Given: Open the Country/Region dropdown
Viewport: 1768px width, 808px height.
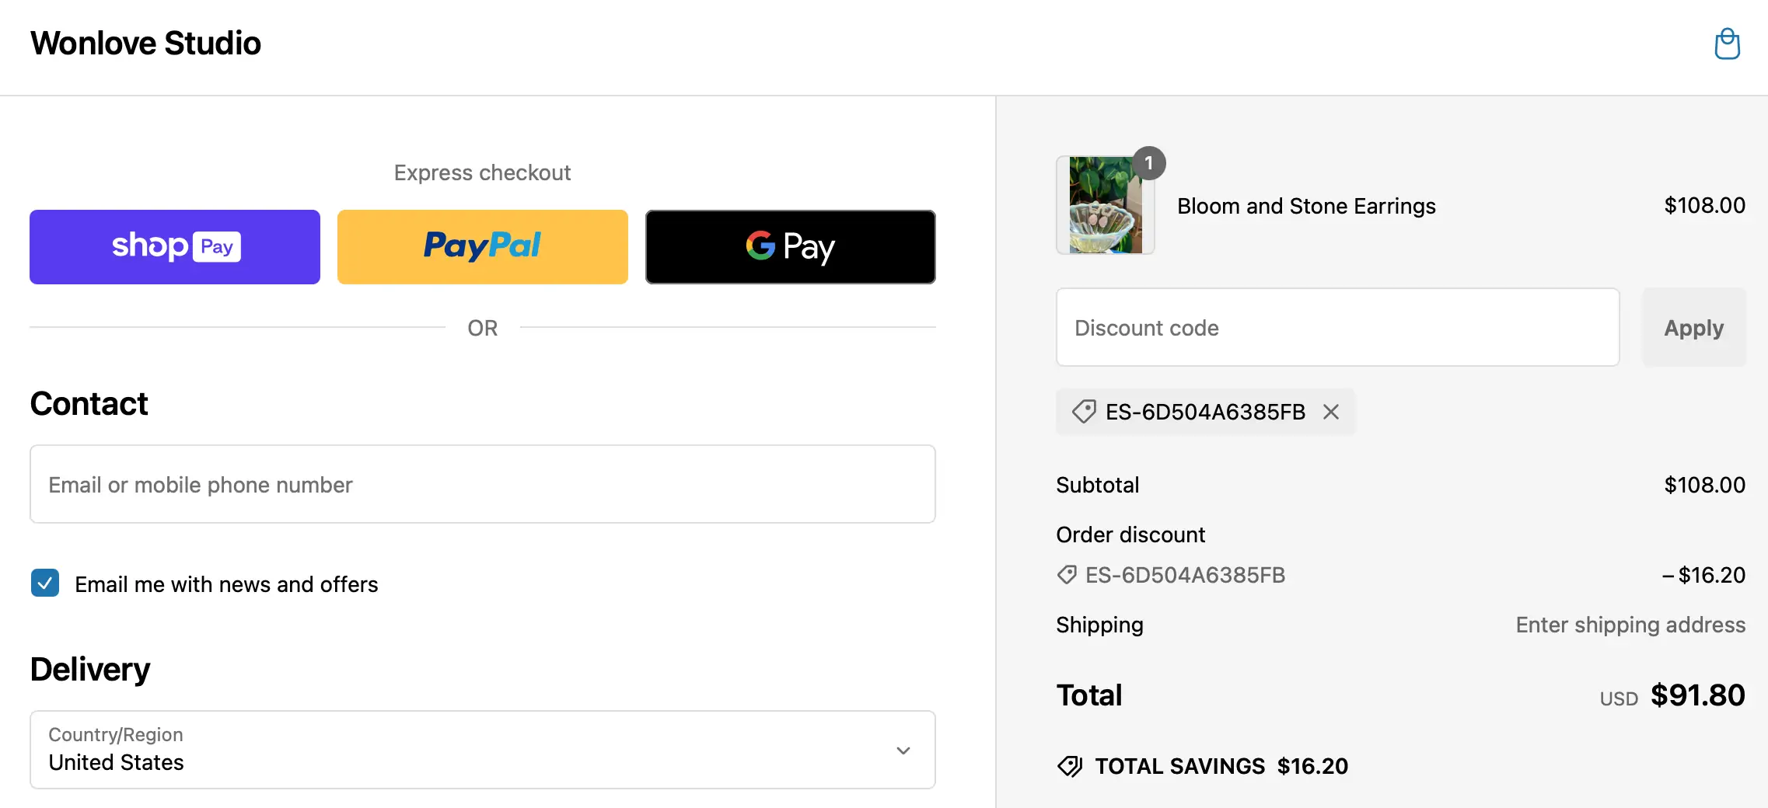Looking at the screenshot, I should [482, 750].
